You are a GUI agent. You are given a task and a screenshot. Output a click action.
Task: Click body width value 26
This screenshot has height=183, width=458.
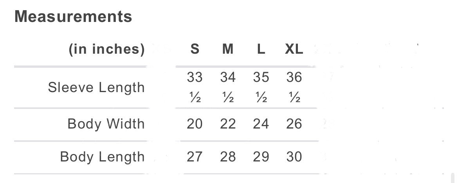coord(294,124)
